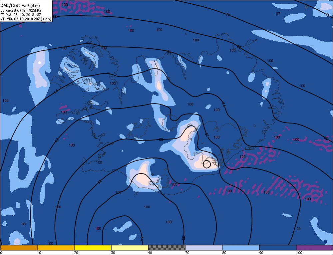This screenshot has width=333, height=255.
Task: Click the 'DMI/IGB: Hæð (dam)' title line
Action: point(20,6)
